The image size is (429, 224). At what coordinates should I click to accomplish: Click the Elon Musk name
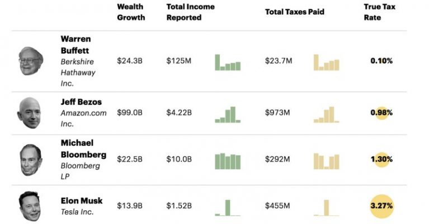click(82, 200)
